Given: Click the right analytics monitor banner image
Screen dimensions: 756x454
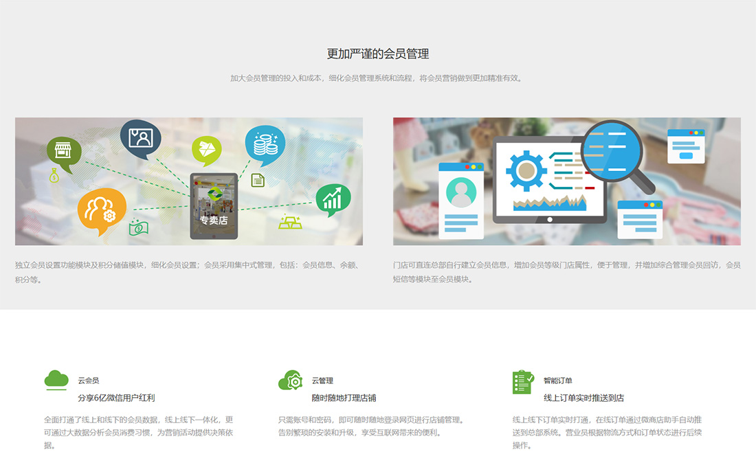Looking at the screenshot, I should tap(567, 182).
